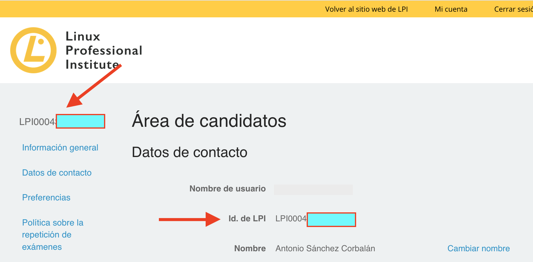Screen dimensions: 533x262
Task: Open the exam retake policy page
Action: 53,234
